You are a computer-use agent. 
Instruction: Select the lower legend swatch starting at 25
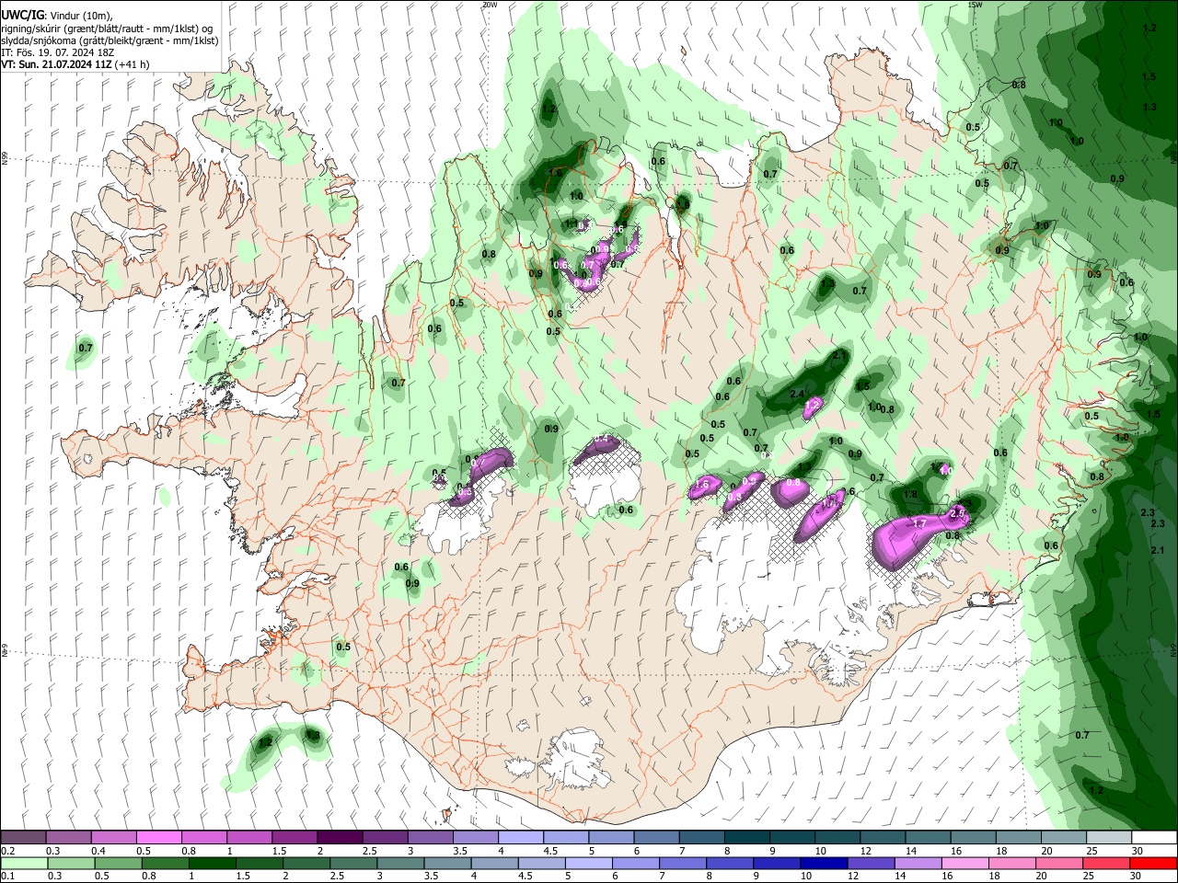[1106, 863]
